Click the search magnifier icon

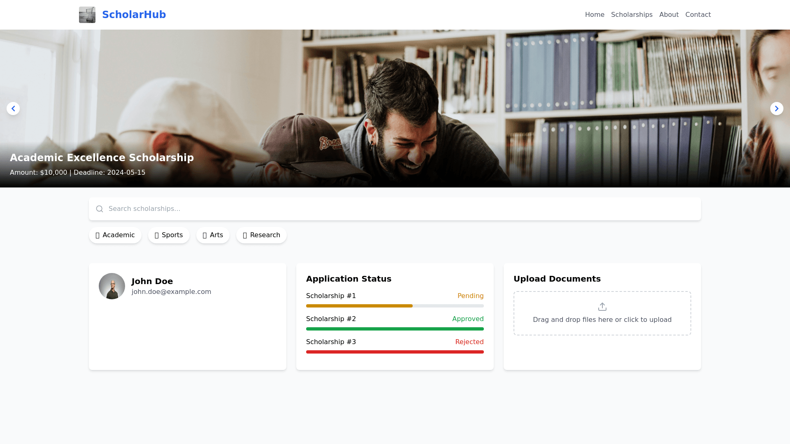click(100, 209)
